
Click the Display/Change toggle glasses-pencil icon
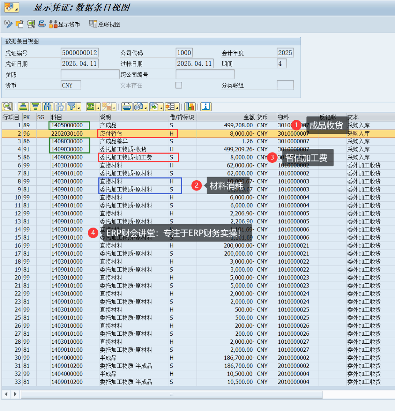coord(8,24)
